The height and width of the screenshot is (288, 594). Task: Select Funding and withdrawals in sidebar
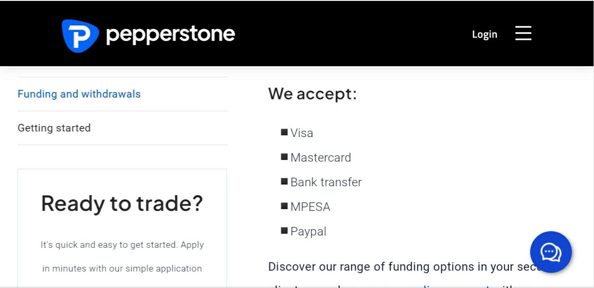coord(79,94)
